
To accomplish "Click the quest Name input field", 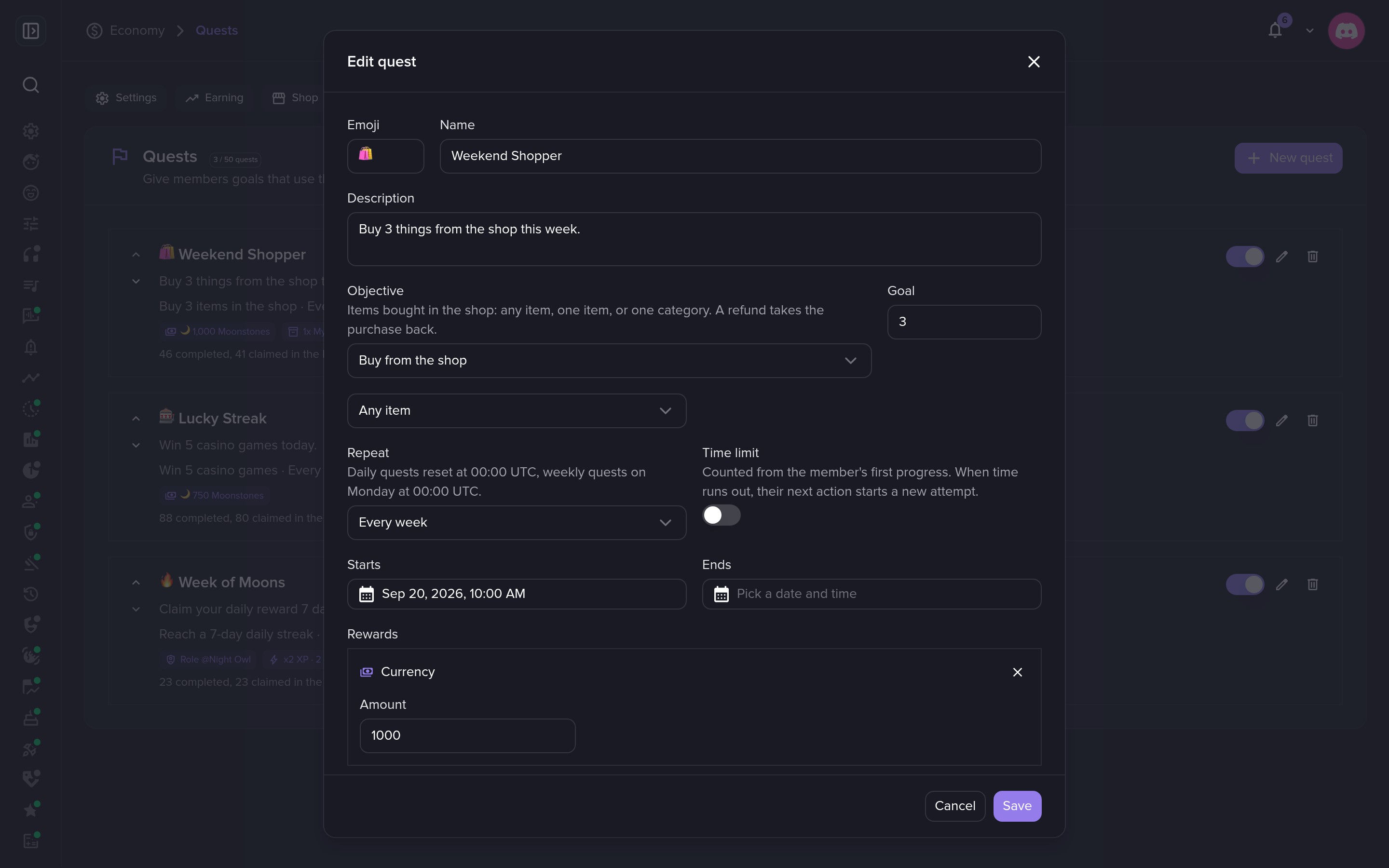I will pos(740,156).
